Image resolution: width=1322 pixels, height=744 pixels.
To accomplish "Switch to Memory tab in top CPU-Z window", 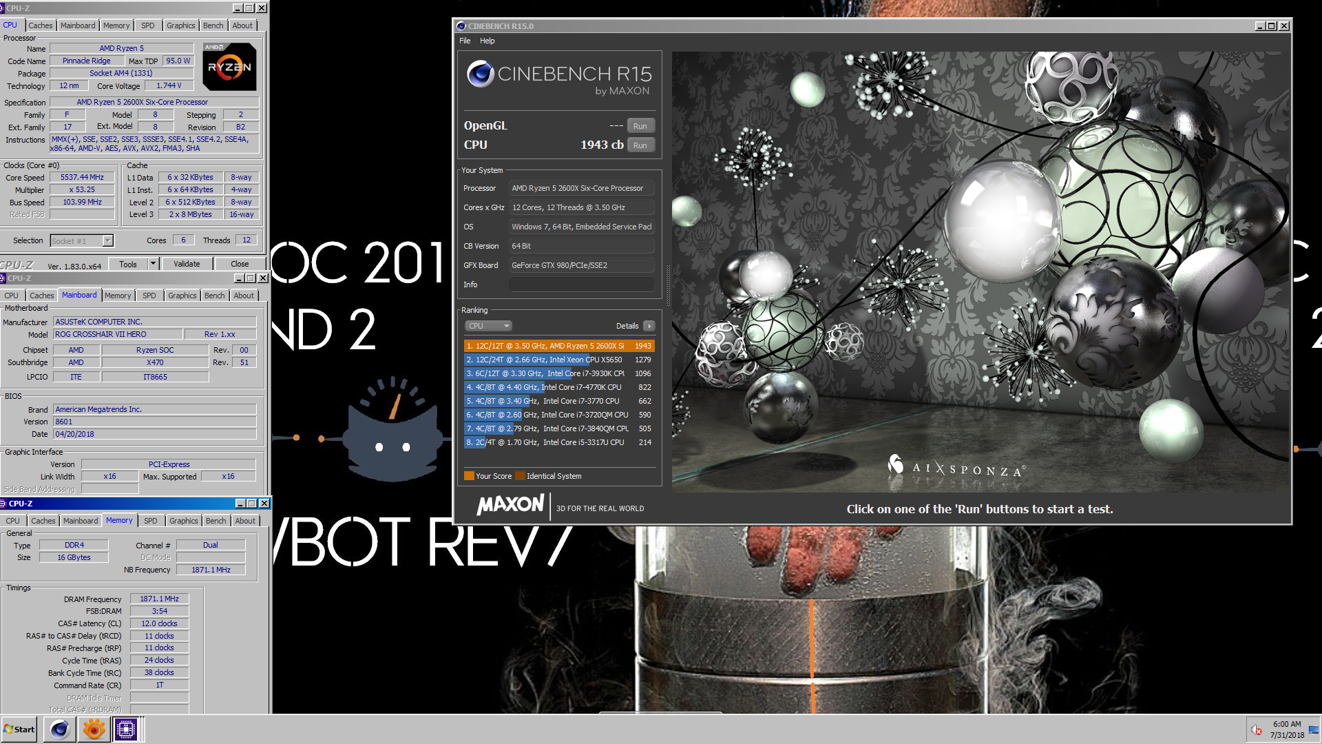I will (x=116, y=25).
